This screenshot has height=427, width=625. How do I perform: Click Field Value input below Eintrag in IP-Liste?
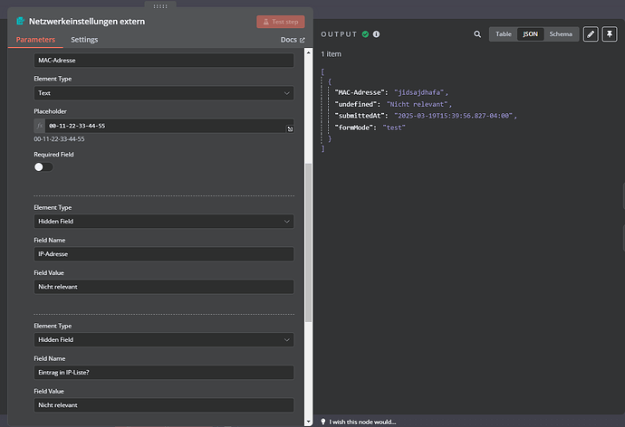tap(164, 404)
